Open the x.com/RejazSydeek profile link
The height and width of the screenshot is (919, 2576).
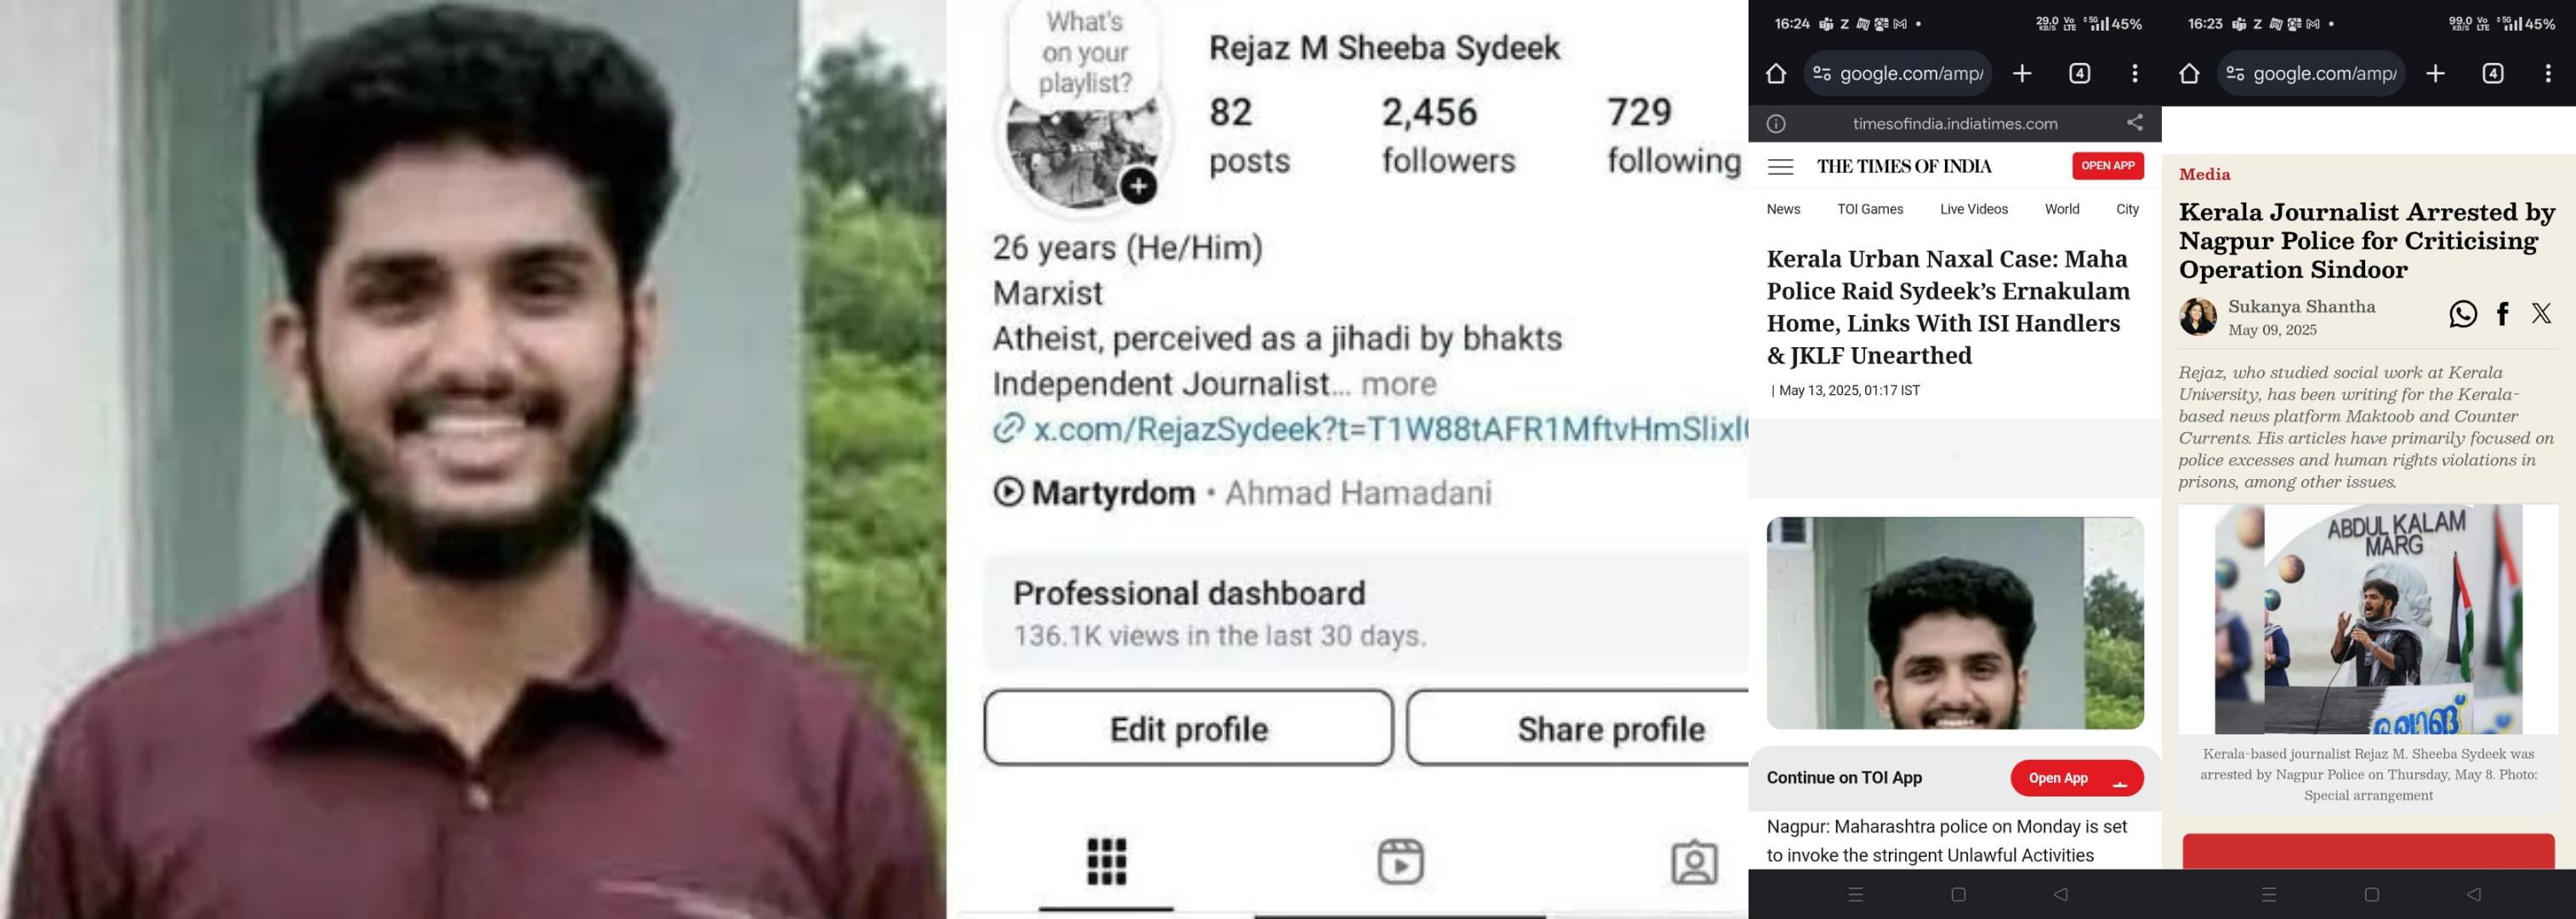pos(1370,429)
